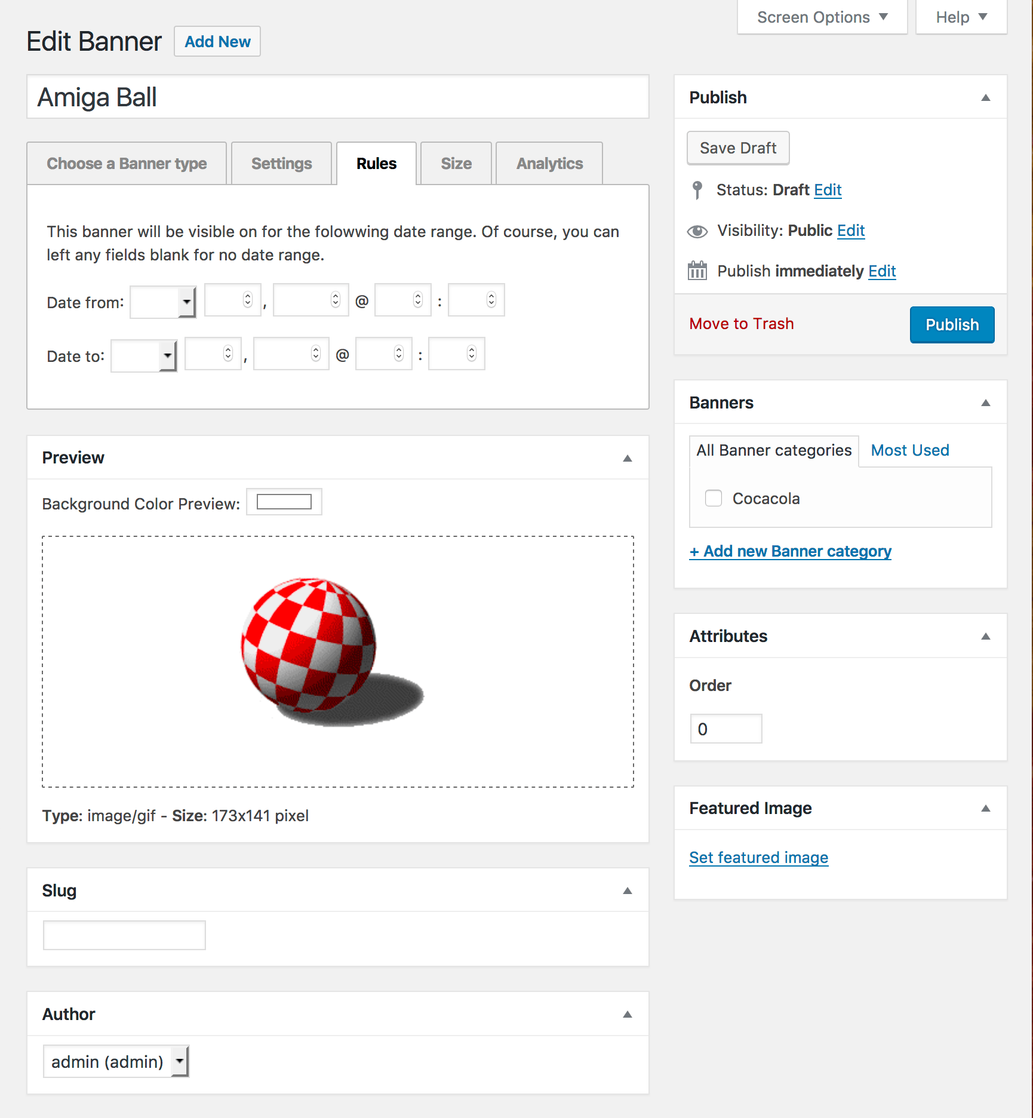Open the Screen Options dropdown
The height and width of the screenshot is (1118, 1033).
pos(822,17)
